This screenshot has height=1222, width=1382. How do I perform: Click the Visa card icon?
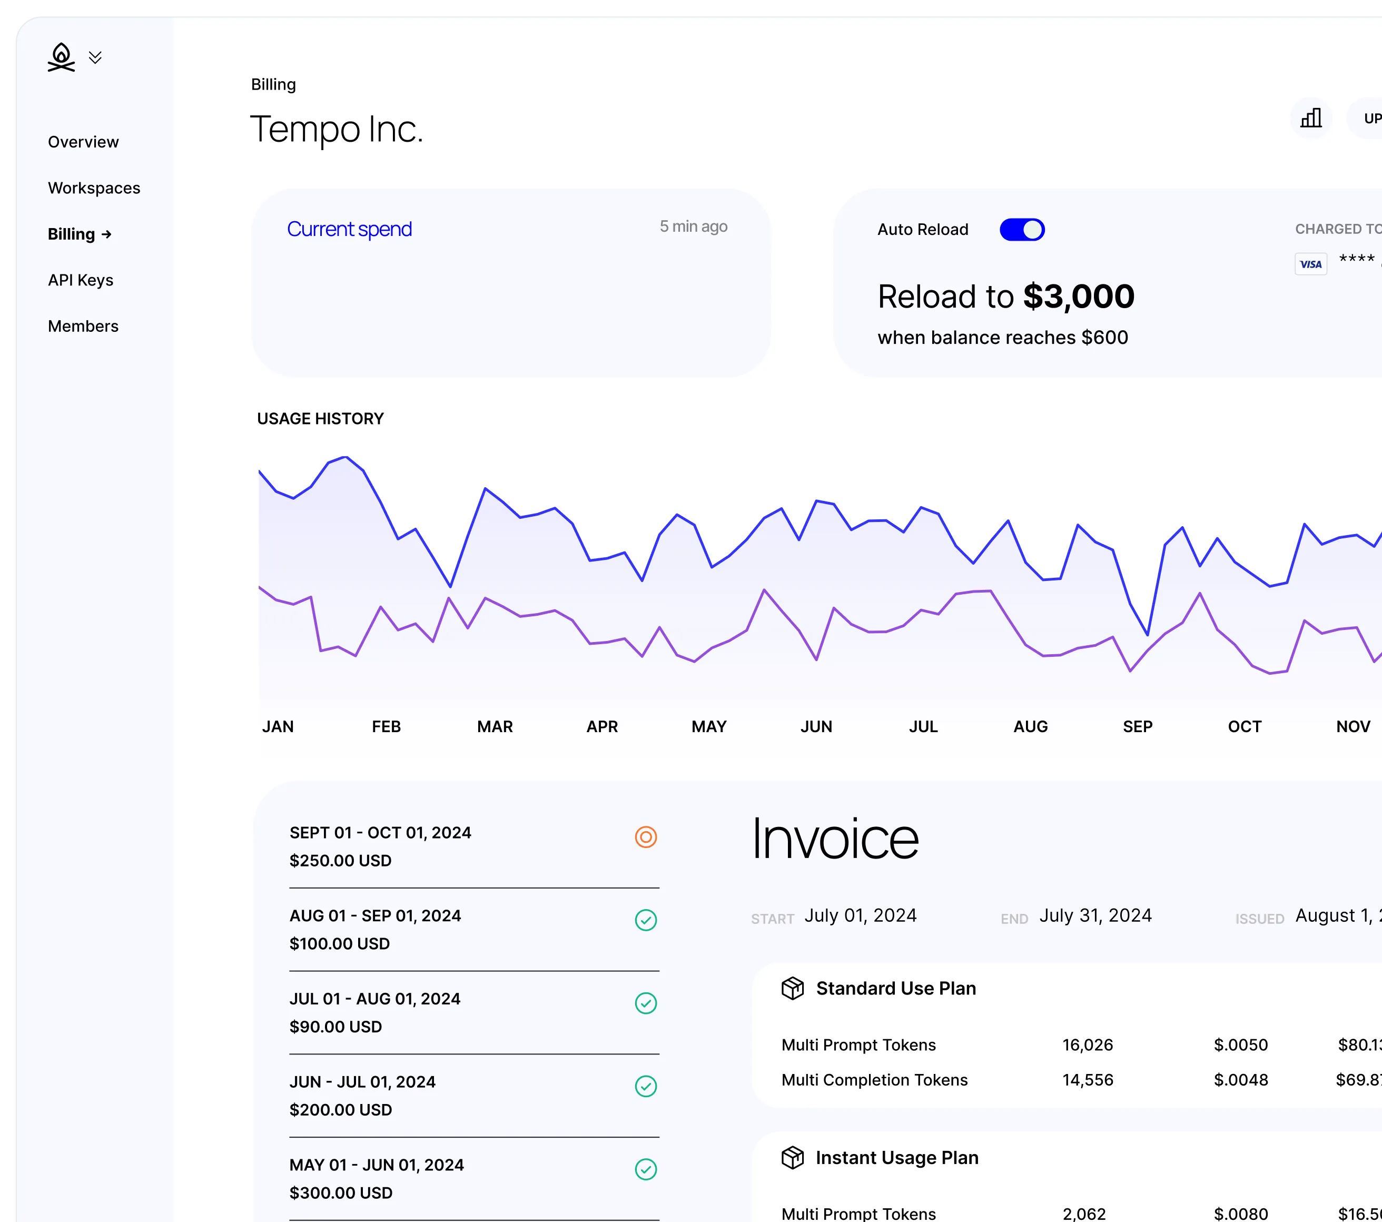point(1310,264)
